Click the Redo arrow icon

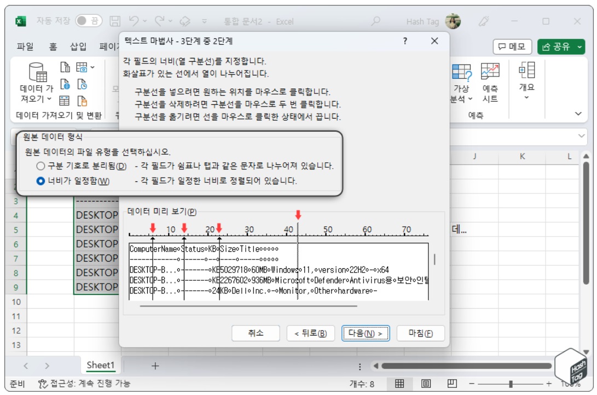[x=160, y=21]
